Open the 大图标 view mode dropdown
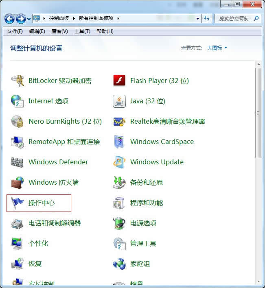Viewport: 265px width, 288px height. coord(217,48)
